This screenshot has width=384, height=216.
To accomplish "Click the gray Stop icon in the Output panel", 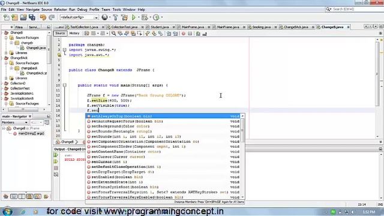I will (56, 168).
